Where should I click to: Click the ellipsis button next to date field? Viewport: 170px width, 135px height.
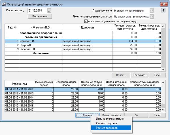(x=50, y=10)
